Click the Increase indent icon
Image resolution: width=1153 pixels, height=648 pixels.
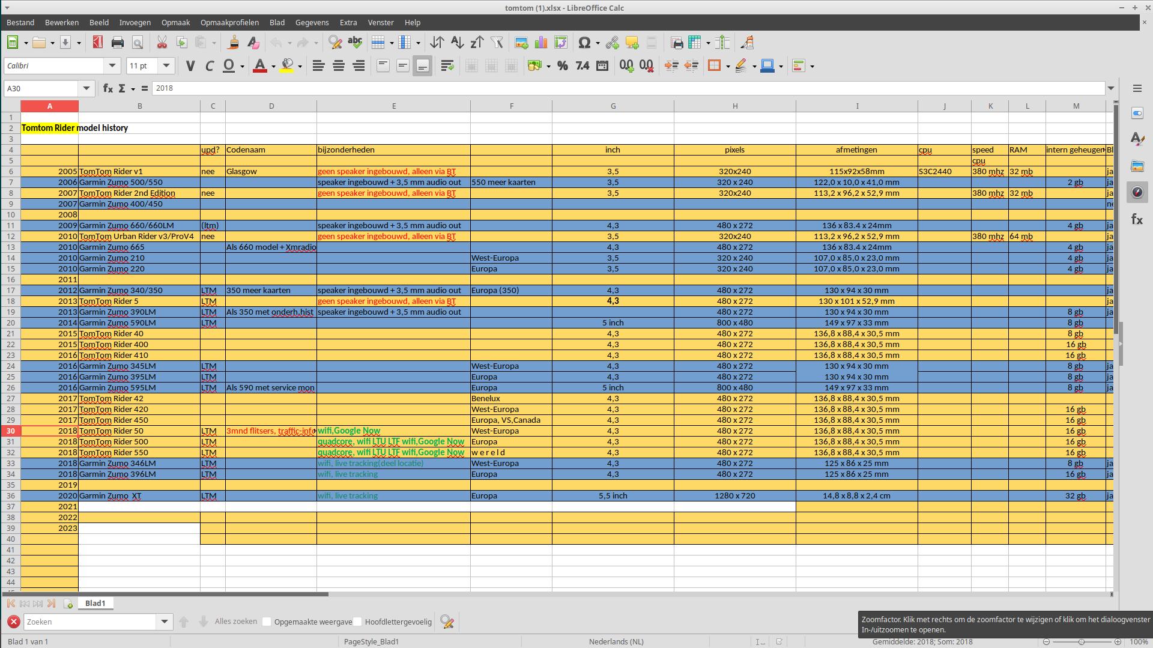pos(671,66)
